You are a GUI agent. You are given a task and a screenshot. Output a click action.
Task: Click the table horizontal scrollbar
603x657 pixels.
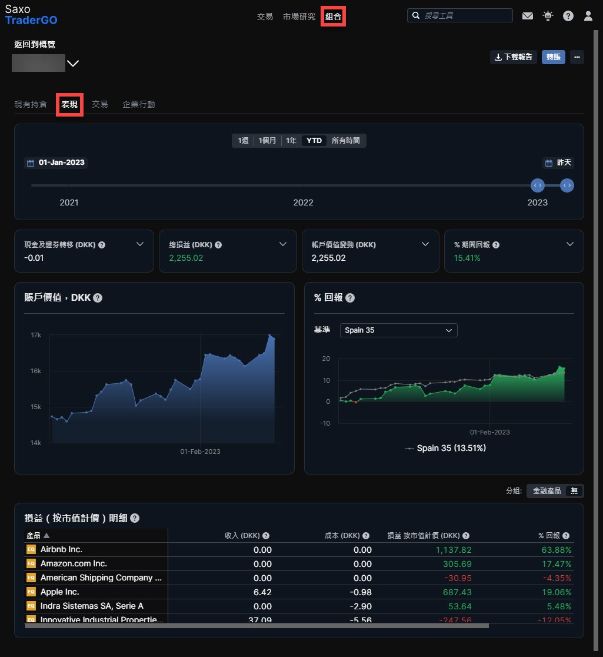point(256,626)
